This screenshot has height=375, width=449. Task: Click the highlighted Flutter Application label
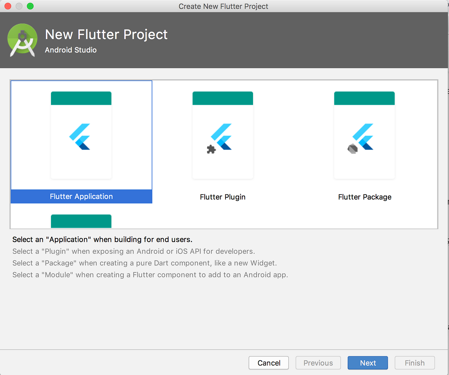81,196
